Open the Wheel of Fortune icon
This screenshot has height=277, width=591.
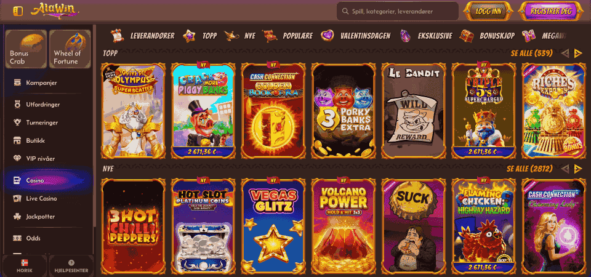pyautogui.click(x=70, y=49)
